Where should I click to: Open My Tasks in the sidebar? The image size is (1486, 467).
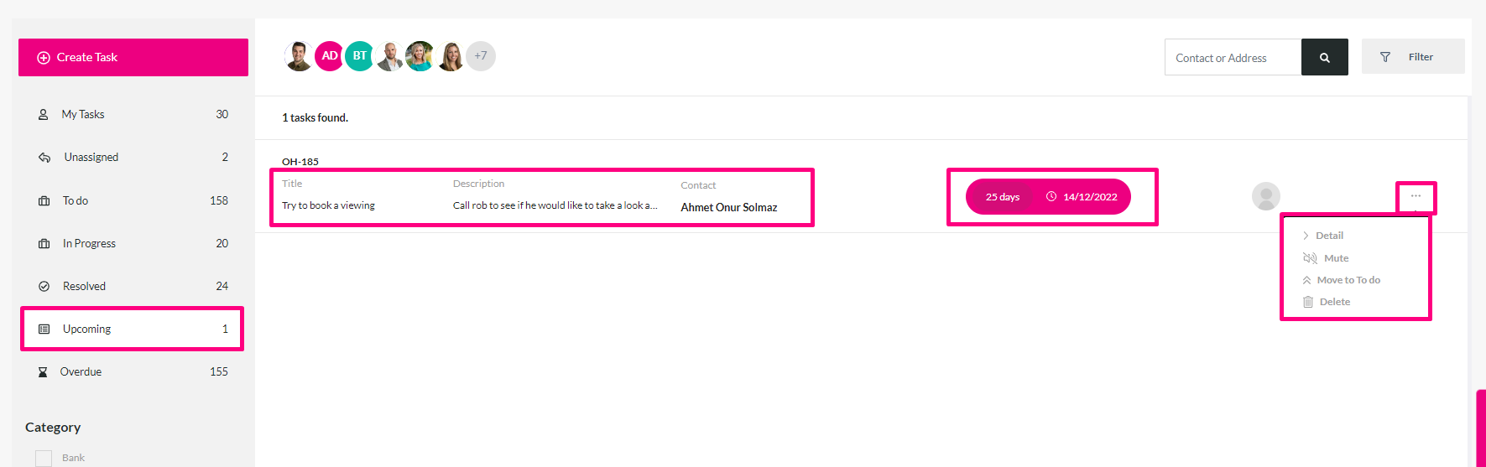click(x=133, y=114)
